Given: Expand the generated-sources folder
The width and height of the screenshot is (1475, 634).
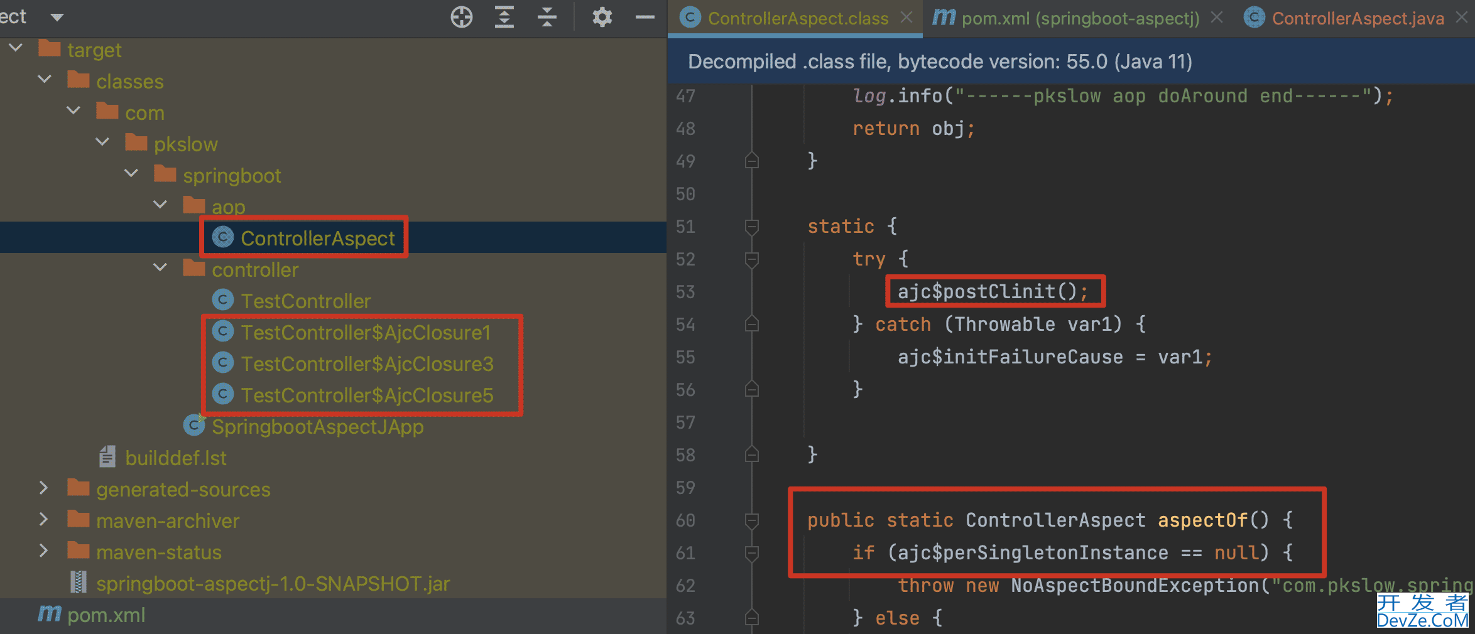Looking at the screenshot, I should point(43,488).
